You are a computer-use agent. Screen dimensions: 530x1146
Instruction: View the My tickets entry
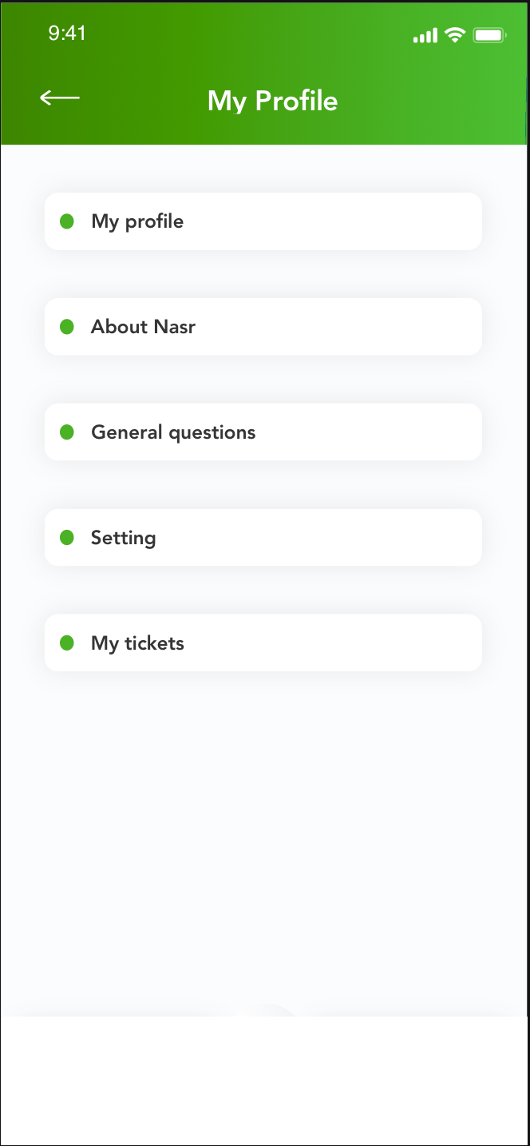[263, 643]
